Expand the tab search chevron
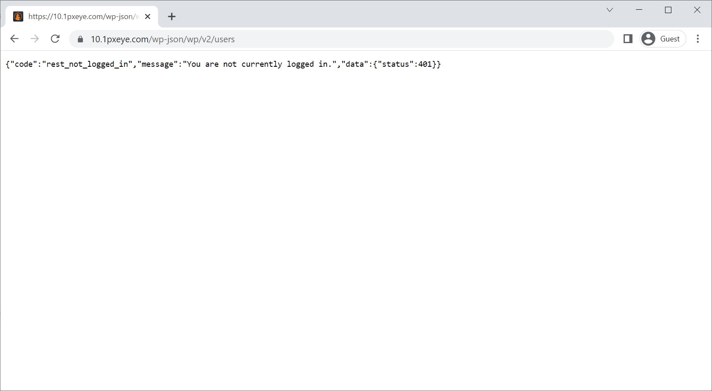712x391 pixels. [x=610, y=10]
